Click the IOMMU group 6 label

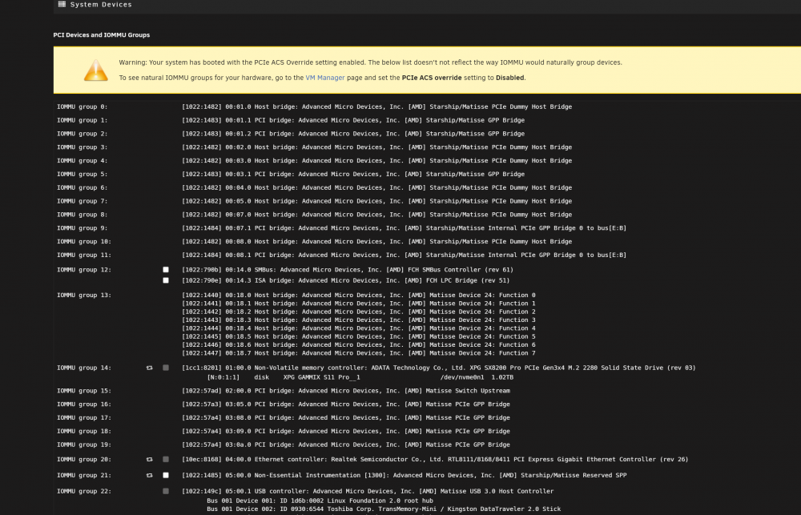tap(83, 187)
